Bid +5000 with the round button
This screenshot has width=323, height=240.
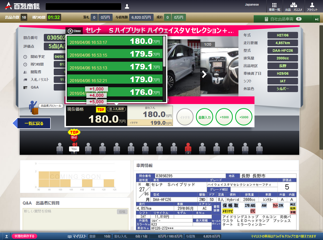[x=244, y=117]
